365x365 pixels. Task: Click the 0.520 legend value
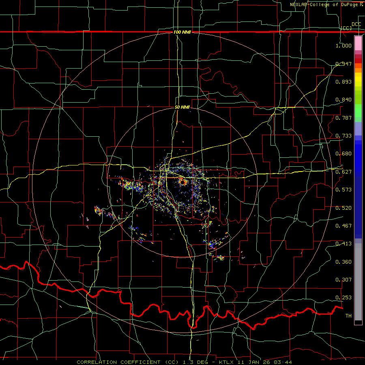click(344, 208)
